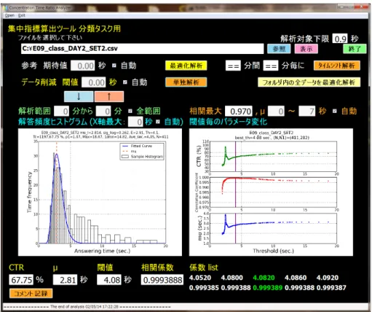Select the 分毎に interval field
The height and width of the screenshot is (312, 372).
click(x=271, y=66)
